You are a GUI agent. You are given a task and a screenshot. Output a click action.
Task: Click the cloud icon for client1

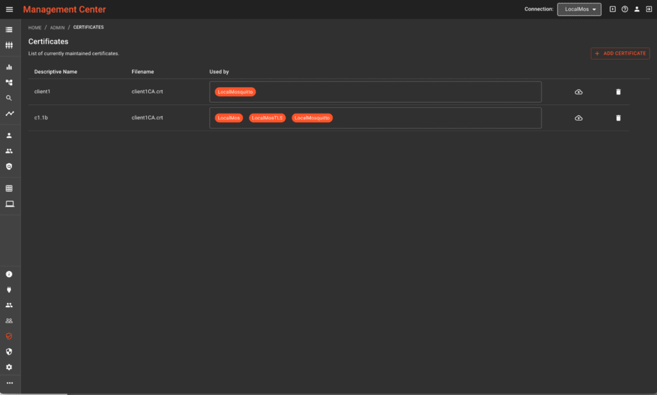pyautogui.click(x=578, y=92)
